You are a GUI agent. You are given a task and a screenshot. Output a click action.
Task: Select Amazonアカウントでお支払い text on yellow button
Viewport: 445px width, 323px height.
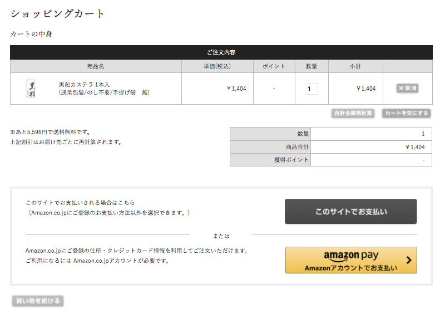coord(351,268)
